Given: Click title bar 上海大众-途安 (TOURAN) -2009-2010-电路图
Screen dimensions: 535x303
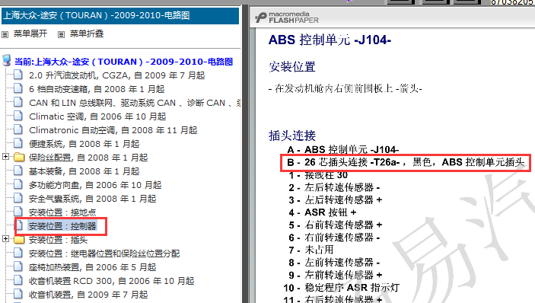Looking at the screenshot, I should tap(120, 16).
